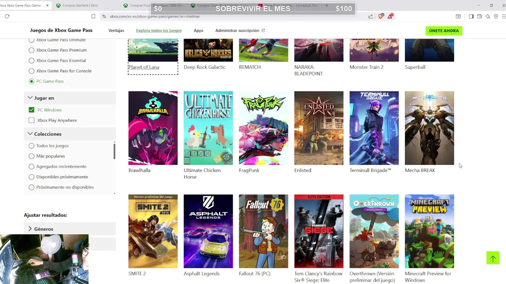Click the Colecciones list scroll-up arrow
506x284 pixels.
pos(114,142)
